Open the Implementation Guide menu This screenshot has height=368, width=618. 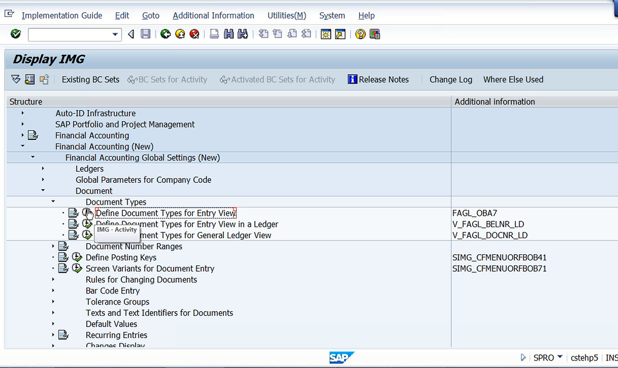point(62,15)
